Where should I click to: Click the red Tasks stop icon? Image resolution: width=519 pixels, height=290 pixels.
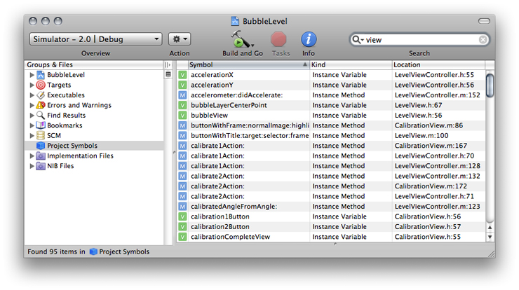pos(279,39)
